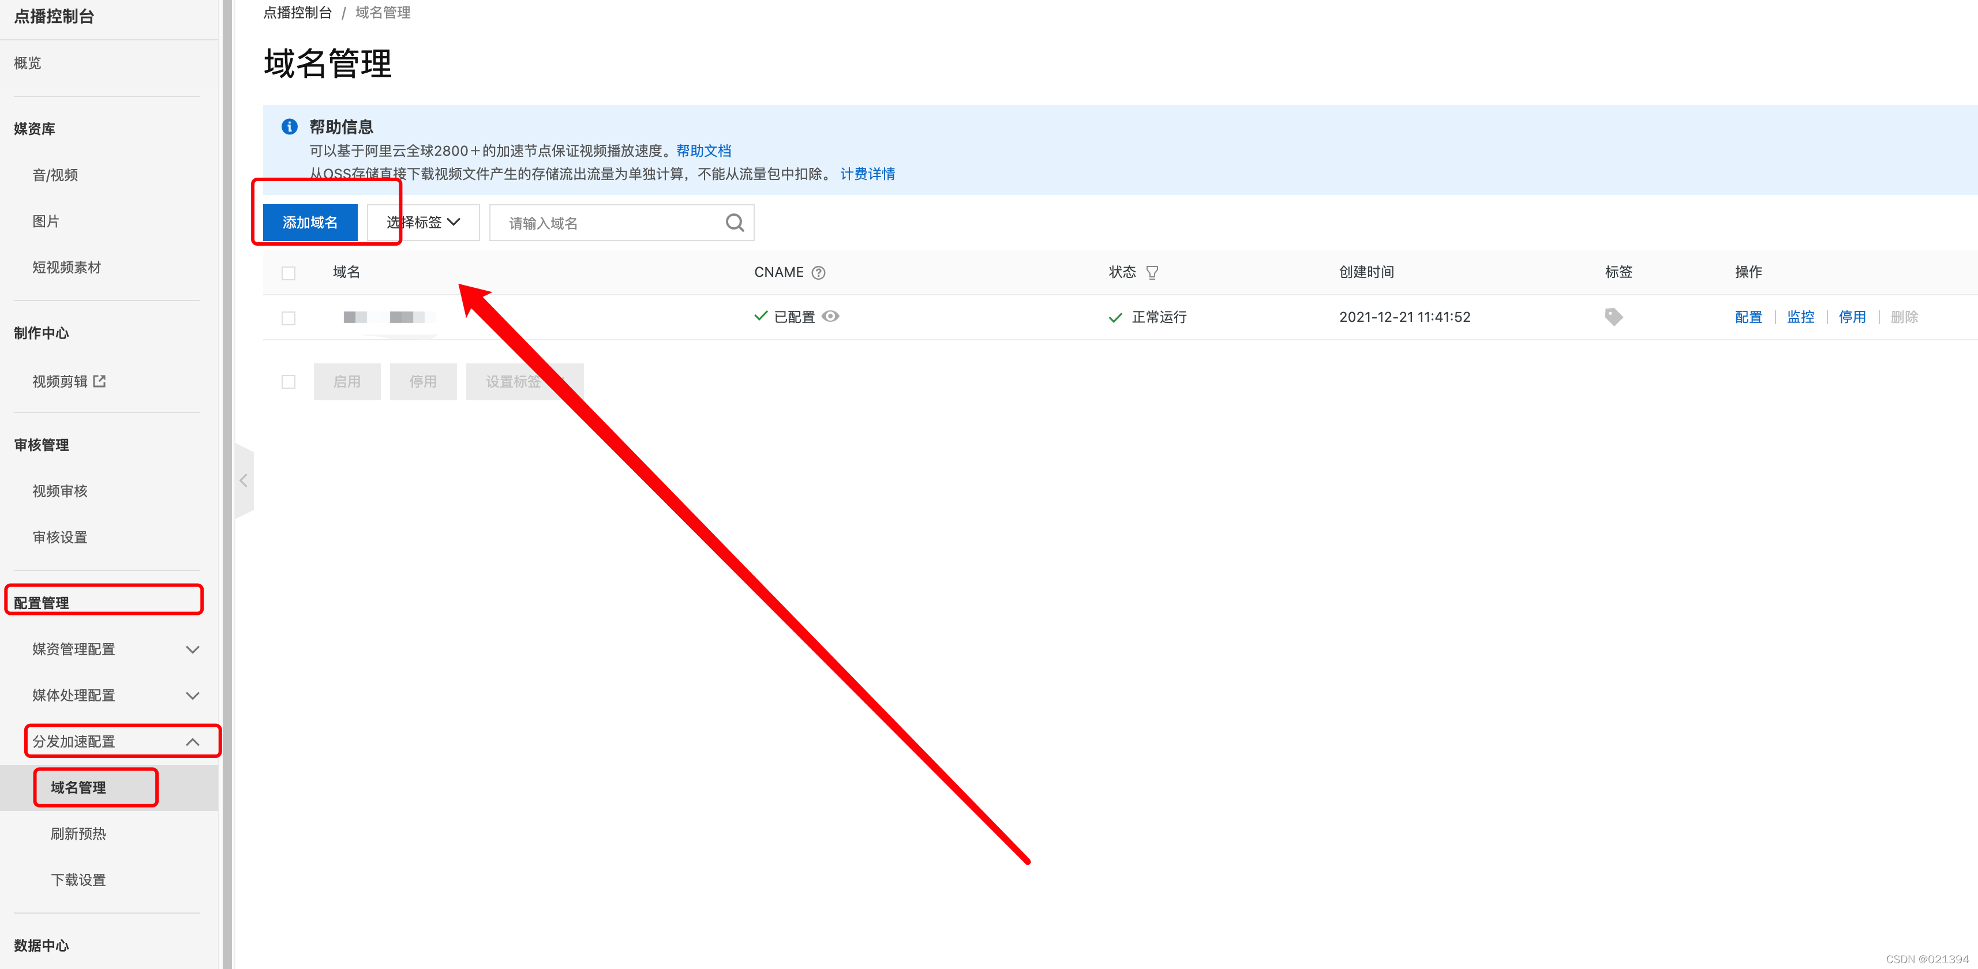Check the select-all checkbox in table header
The height and width of the screenshot is (969, 1978).
(289, 273)
